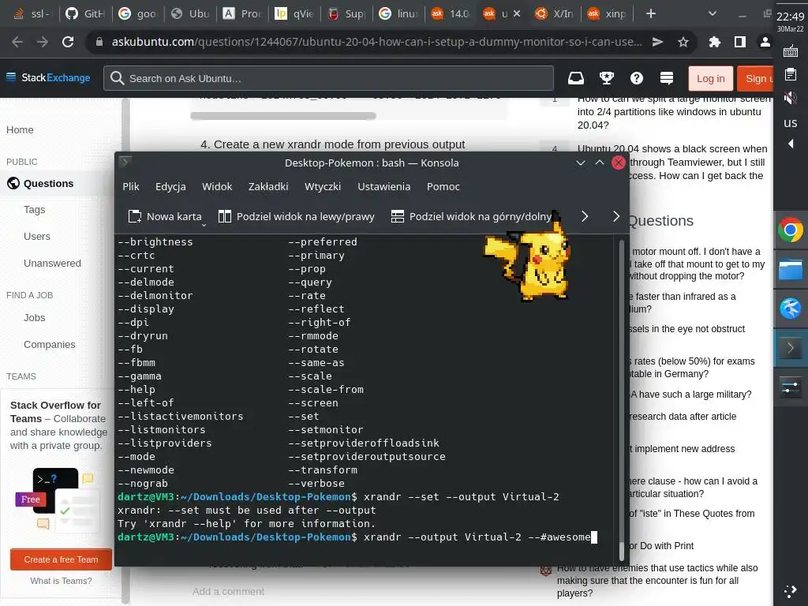Open Widok menu in Konsole
This screenshot has height=606, width=808.
pyautogui.click(x=217, y=186)
